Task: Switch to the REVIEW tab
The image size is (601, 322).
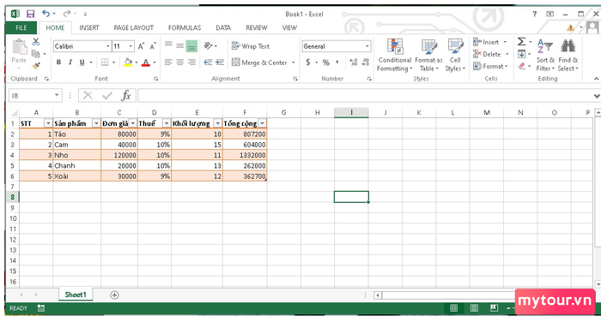Action: (x=257, y=28)
